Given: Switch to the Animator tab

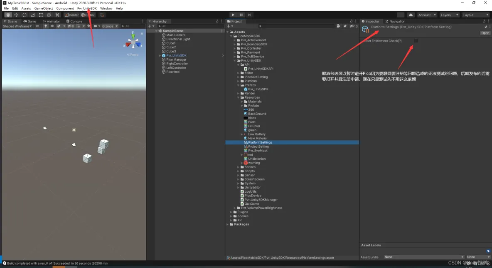Looking at the screenshot, I should (x=52, y=21).
